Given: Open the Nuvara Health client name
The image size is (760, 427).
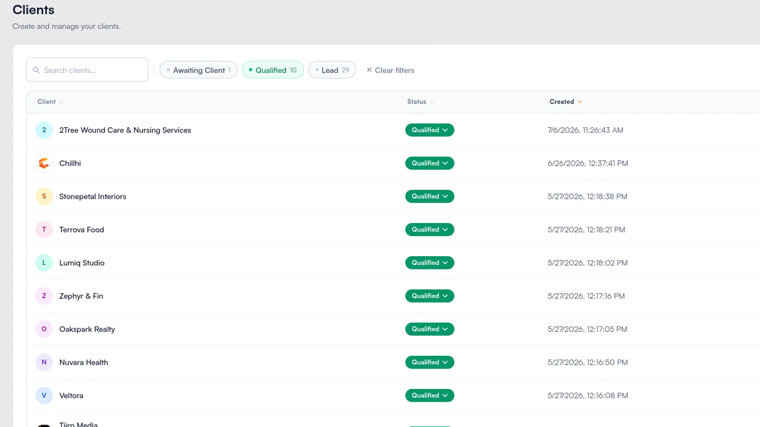Looking at the screenshot, I should pos(84,362).
